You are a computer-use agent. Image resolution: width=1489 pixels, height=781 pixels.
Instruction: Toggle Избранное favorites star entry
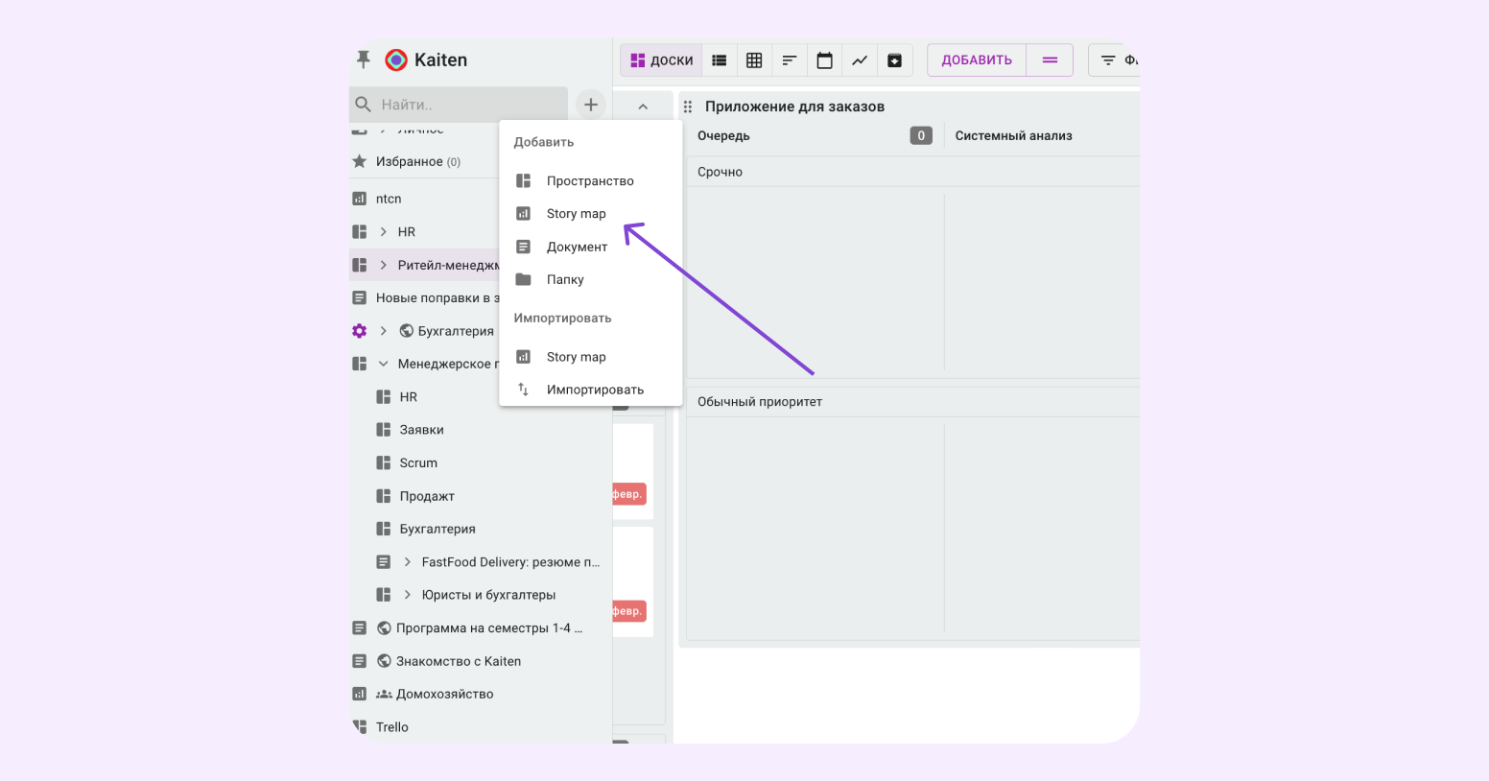click(360, 161)
